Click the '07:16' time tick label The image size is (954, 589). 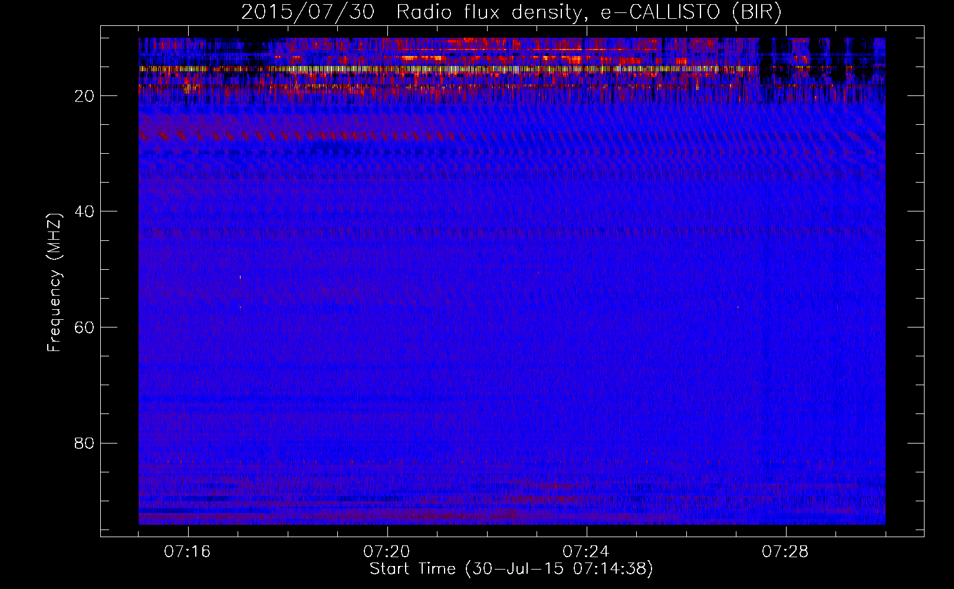pos(187,552)
